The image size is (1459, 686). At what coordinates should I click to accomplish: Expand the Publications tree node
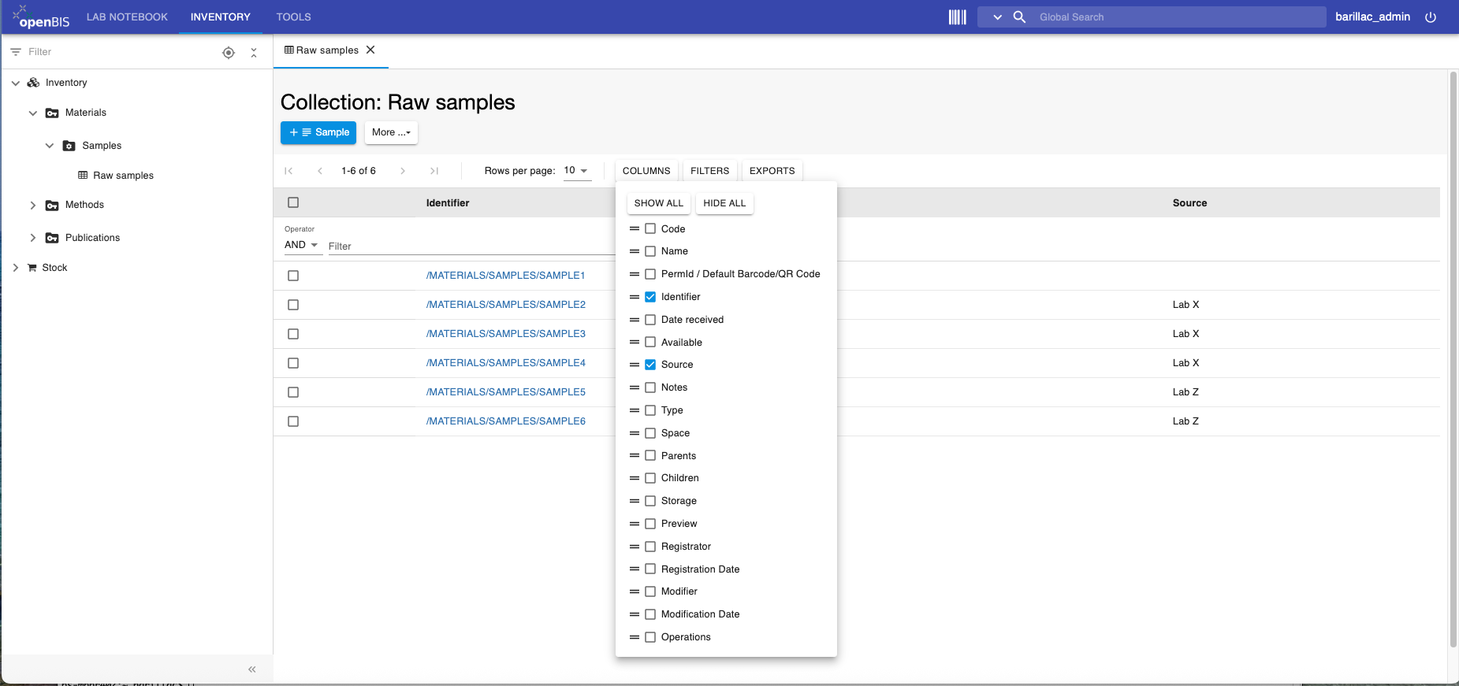click(33, 238)
